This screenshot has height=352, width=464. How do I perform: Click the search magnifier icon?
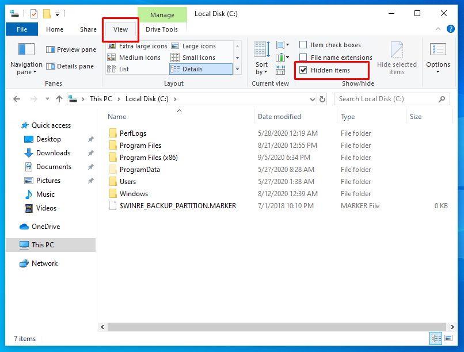pyautogui.click(x=442, y=99)
